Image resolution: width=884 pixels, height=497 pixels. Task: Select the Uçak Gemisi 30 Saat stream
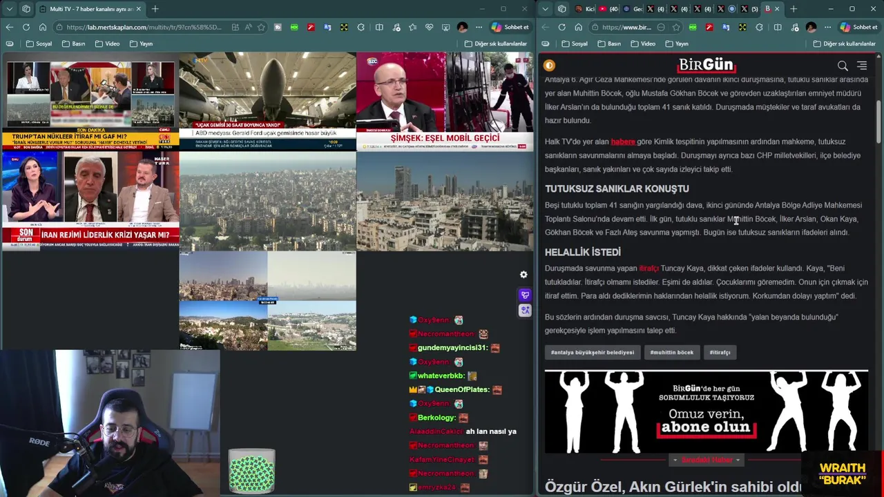(x=267, y=101)
